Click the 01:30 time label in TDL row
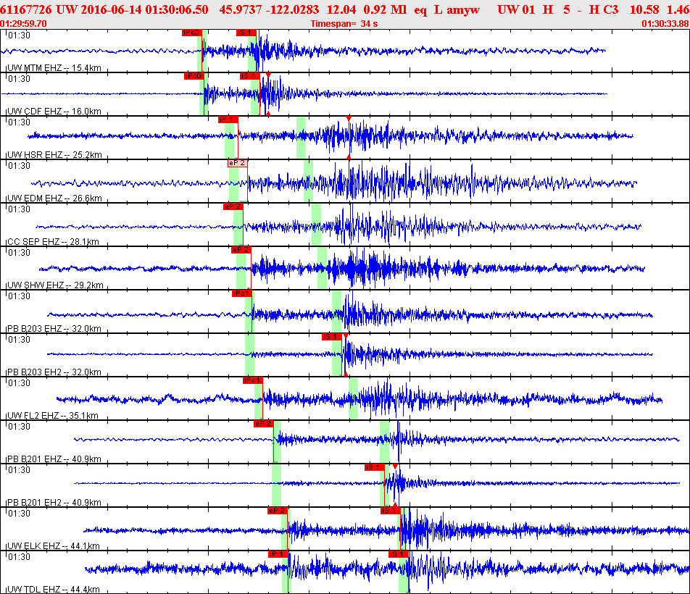The width and height of the screenshot is (690, 594). [x=20, y=557]
